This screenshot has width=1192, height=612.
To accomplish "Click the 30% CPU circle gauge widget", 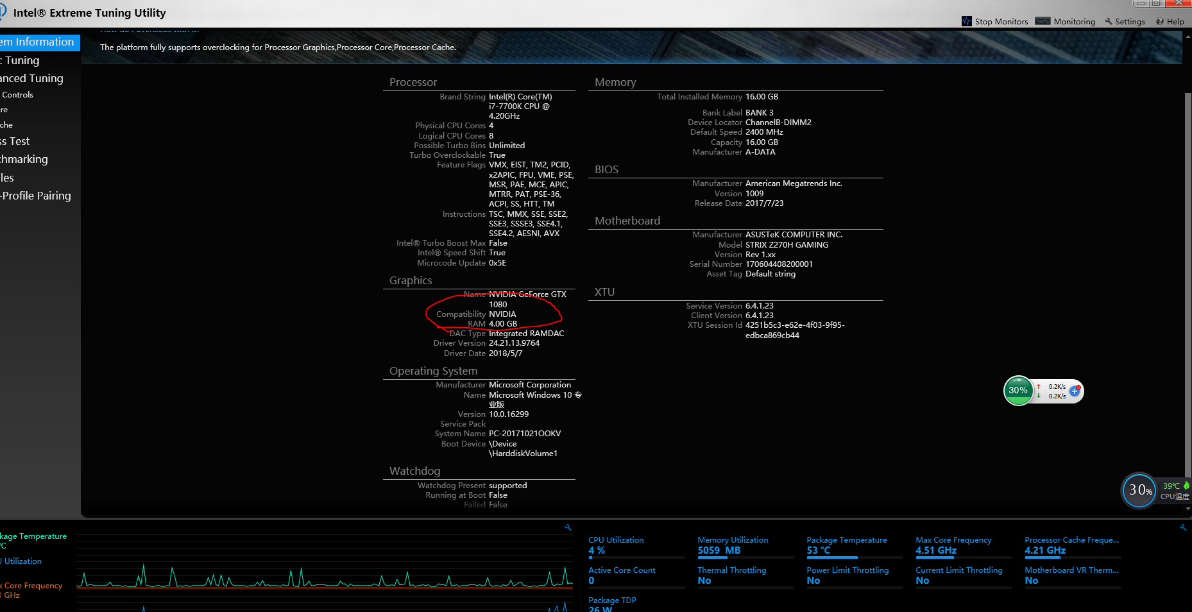I will point(1139,491).
